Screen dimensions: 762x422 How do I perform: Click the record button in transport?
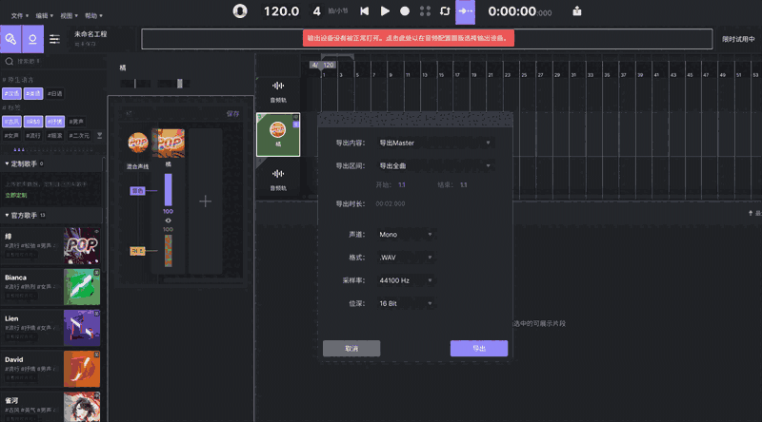405,11
